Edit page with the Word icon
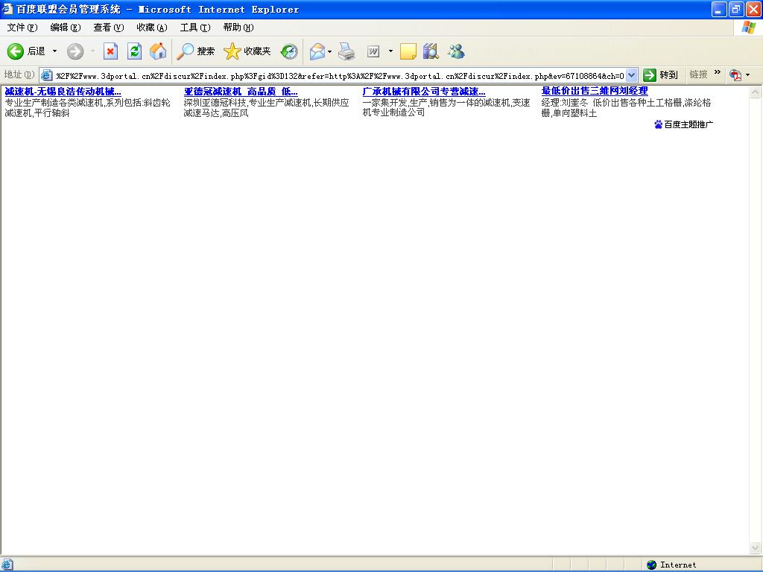This screenshot has width=763, height=572. pos(373,51)
